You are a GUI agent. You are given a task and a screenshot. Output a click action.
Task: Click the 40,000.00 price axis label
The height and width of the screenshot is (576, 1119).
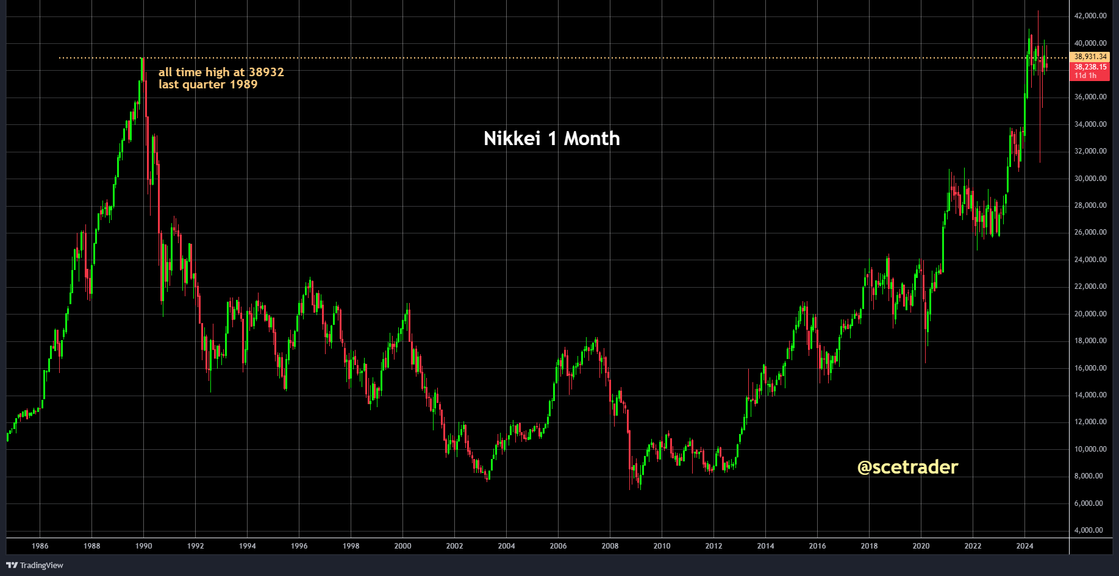[1090, 43]
